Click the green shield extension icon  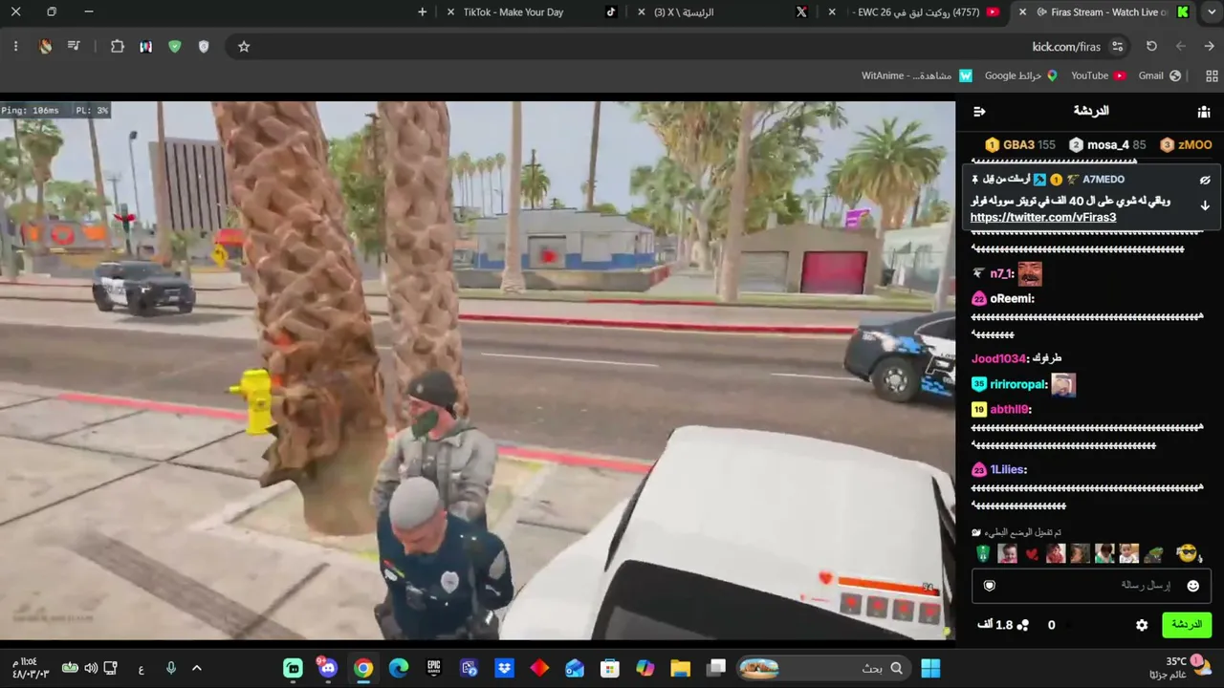174,47
